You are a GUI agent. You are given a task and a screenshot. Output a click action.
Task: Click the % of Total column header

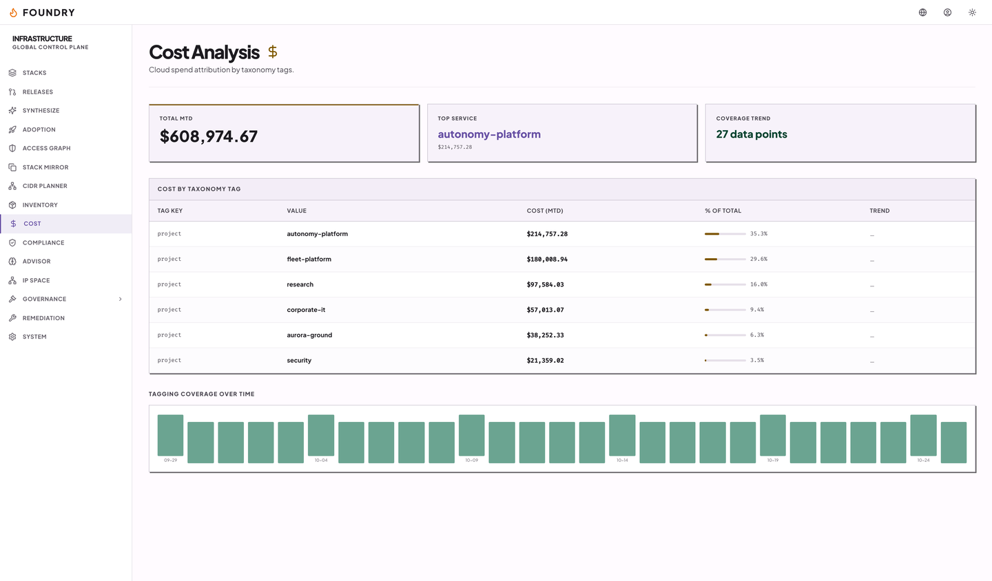[723, 211]
